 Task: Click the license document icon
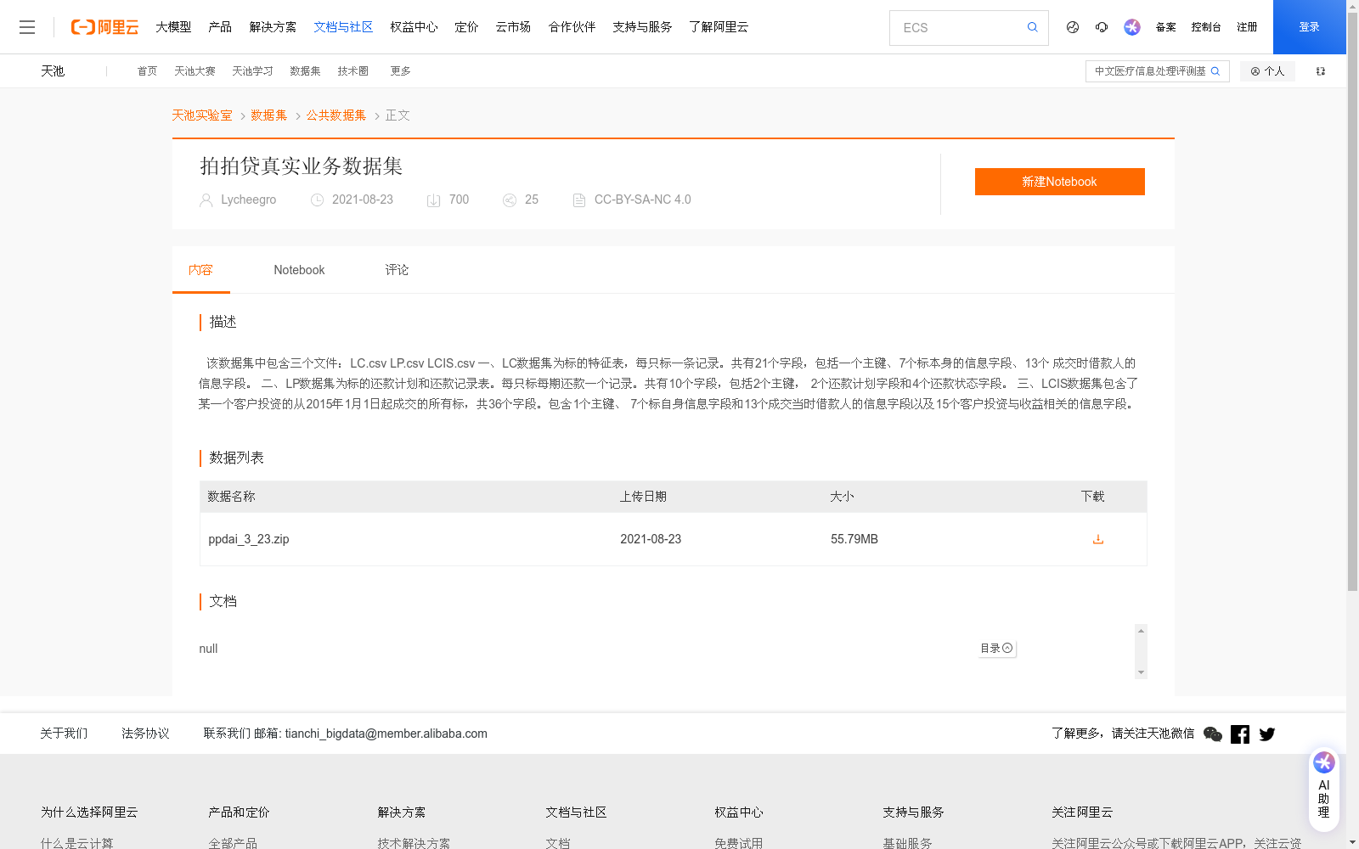[579, 200]
